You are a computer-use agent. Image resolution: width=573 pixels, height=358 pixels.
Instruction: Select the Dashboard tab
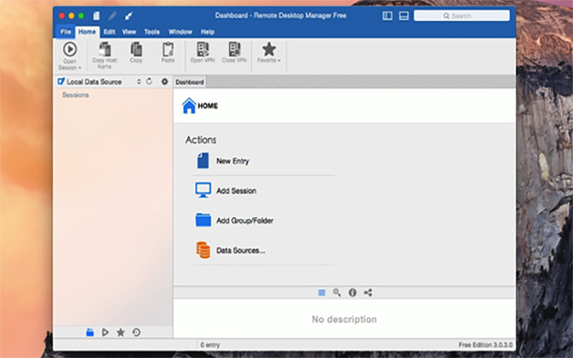coord(190,82)
